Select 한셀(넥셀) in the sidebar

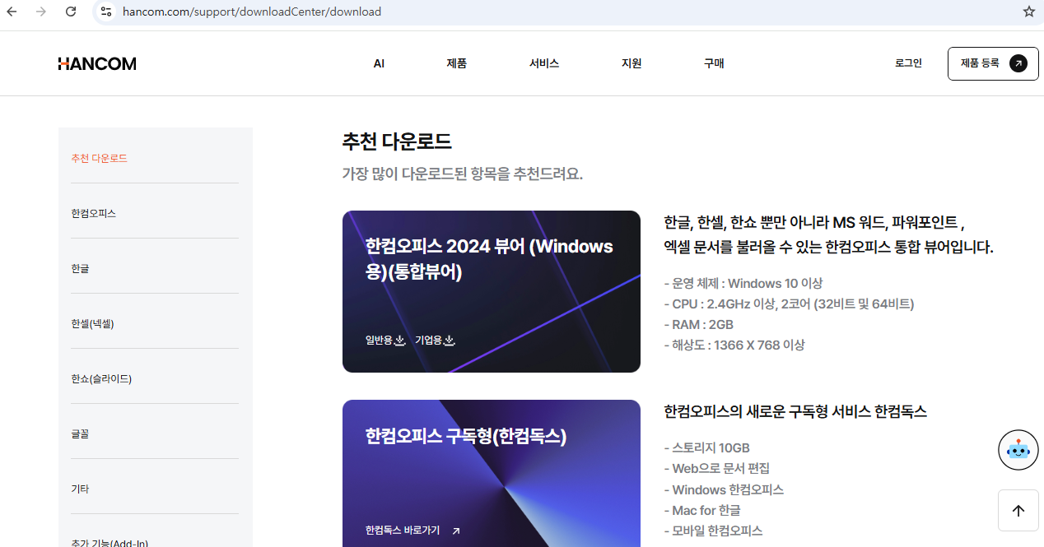92,323
